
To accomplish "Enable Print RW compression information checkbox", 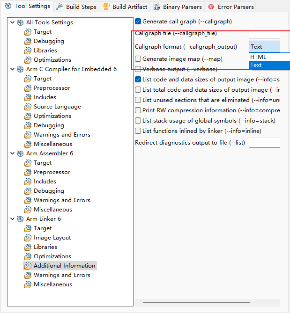I will (138, 110).
